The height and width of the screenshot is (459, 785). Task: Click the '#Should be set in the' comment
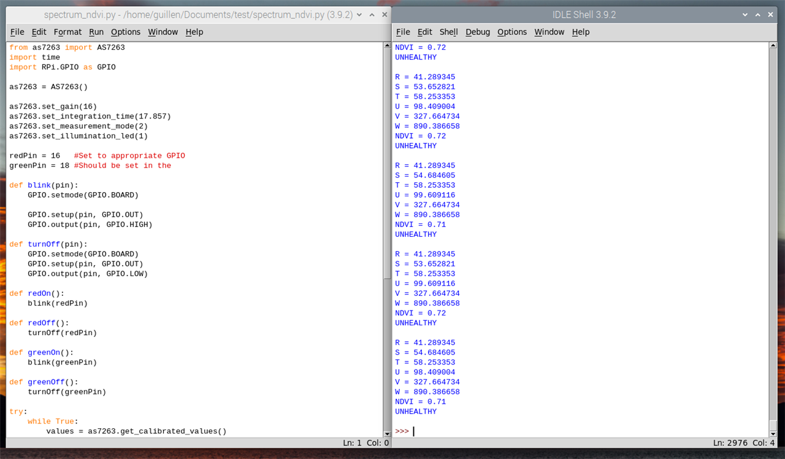123,165
